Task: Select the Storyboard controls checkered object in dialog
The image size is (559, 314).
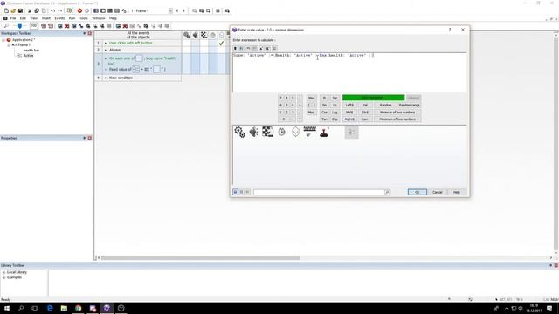Action: 267,132
